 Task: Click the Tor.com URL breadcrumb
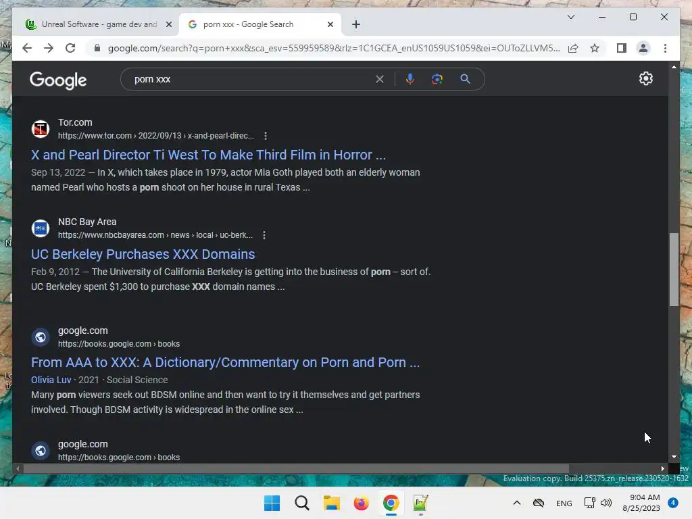tap(156, 136)
